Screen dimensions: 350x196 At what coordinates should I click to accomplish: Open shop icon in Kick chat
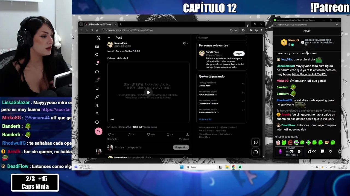click(x=322, y=151)
